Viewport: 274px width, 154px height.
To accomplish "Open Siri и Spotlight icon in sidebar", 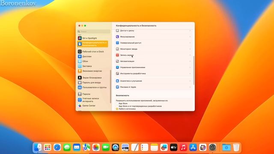I will [x=80, y=38].
